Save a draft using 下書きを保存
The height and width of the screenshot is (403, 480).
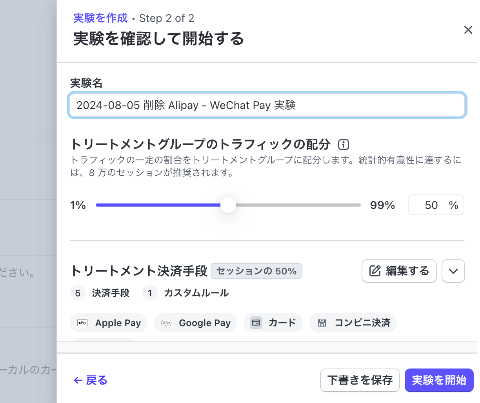360,380
